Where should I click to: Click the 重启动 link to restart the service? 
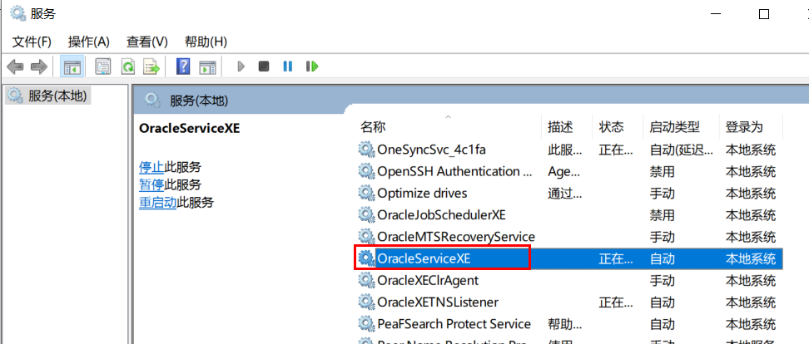(158, 202)
